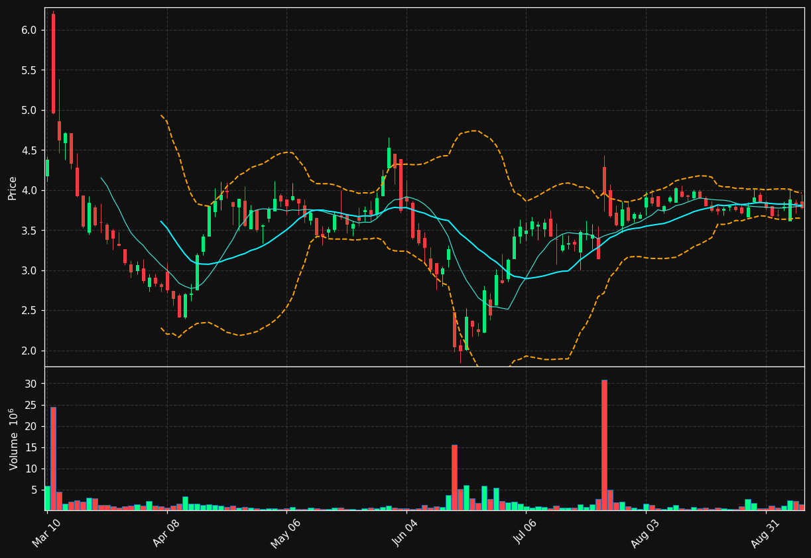Click the 'May 06' date label
The height and width of the screenshot is (558, 811).
pos(285,533)
